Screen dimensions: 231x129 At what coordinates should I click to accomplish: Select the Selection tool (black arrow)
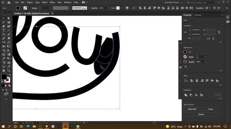pos(4,18)
